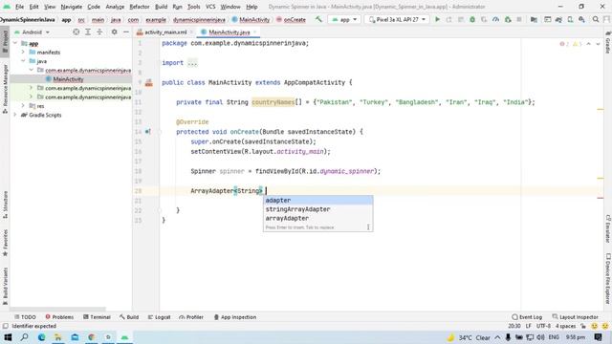
Task: Toggle the Emulator side panel
Action: coord(608,228)
